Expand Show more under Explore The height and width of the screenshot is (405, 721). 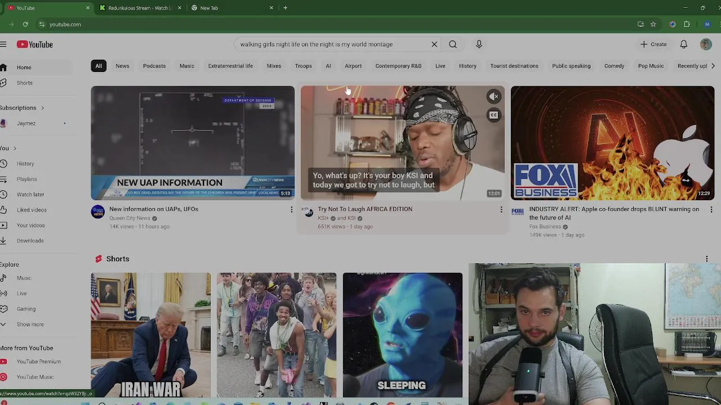36,325
